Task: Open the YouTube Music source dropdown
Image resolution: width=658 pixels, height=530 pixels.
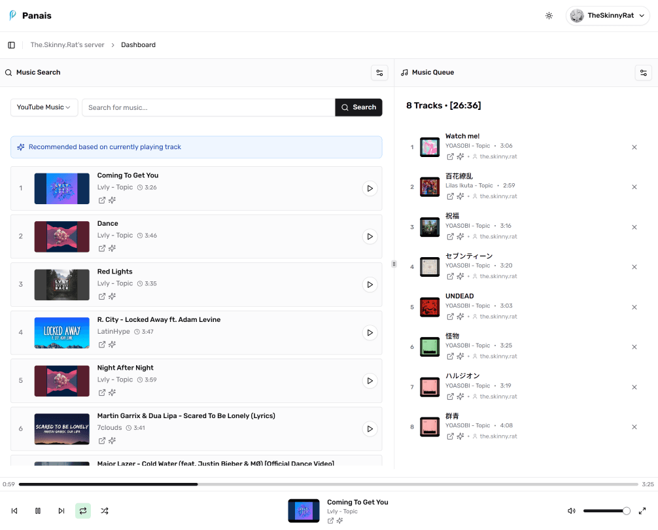Action: (x=44, y=107)
